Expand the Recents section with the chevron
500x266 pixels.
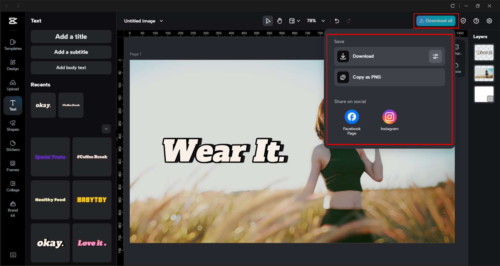(106, 129)
